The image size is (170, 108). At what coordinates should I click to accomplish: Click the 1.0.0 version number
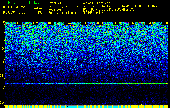coord(36,2)
